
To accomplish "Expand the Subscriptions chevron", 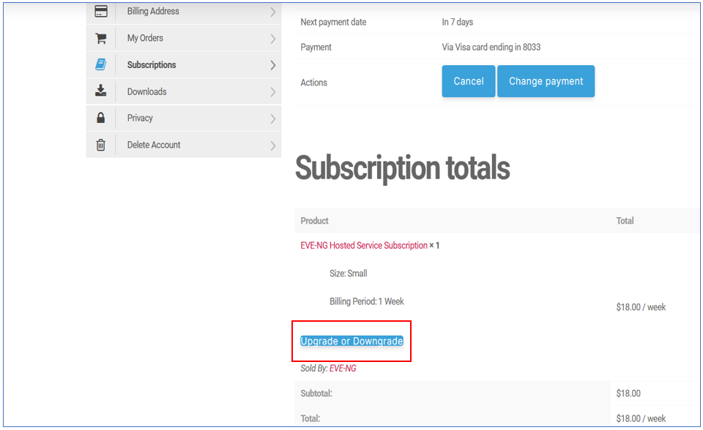I will click(272, 65).
